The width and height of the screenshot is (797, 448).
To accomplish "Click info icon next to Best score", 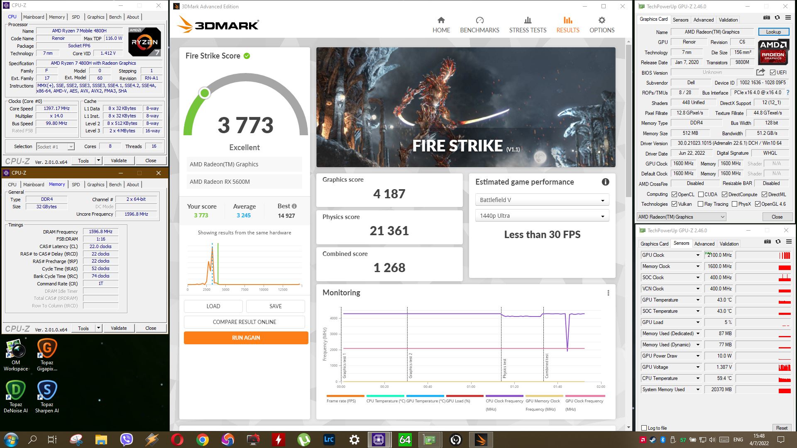I will pos(294,206).
